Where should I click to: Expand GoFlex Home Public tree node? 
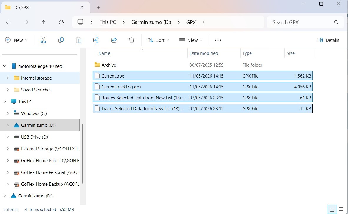[8, 160]
